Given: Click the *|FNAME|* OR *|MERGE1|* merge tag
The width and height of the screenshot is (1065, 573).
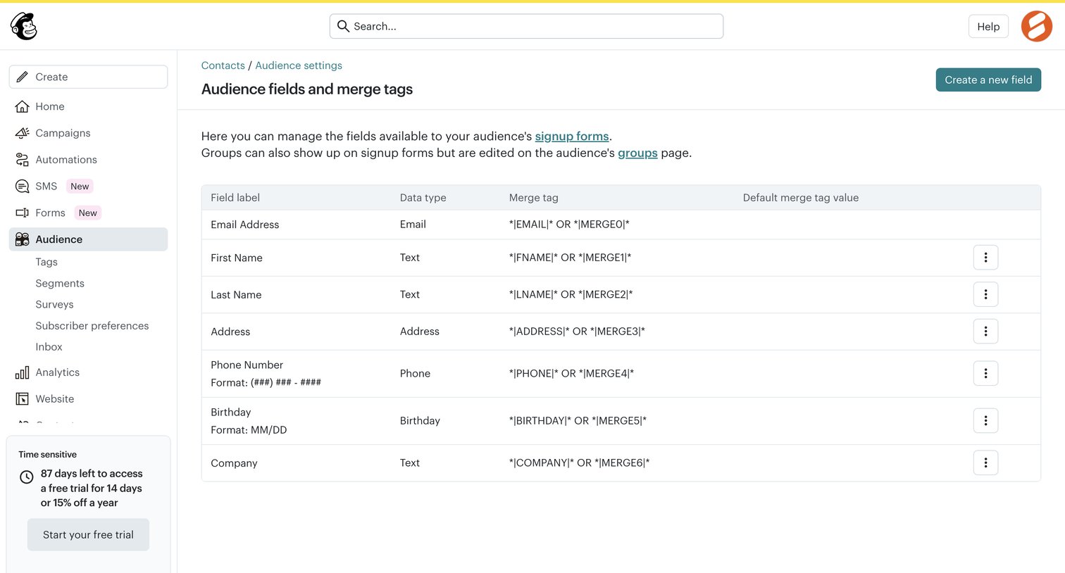Looking at the screenshot, I should pyautogui.click(x=570, y=258).
